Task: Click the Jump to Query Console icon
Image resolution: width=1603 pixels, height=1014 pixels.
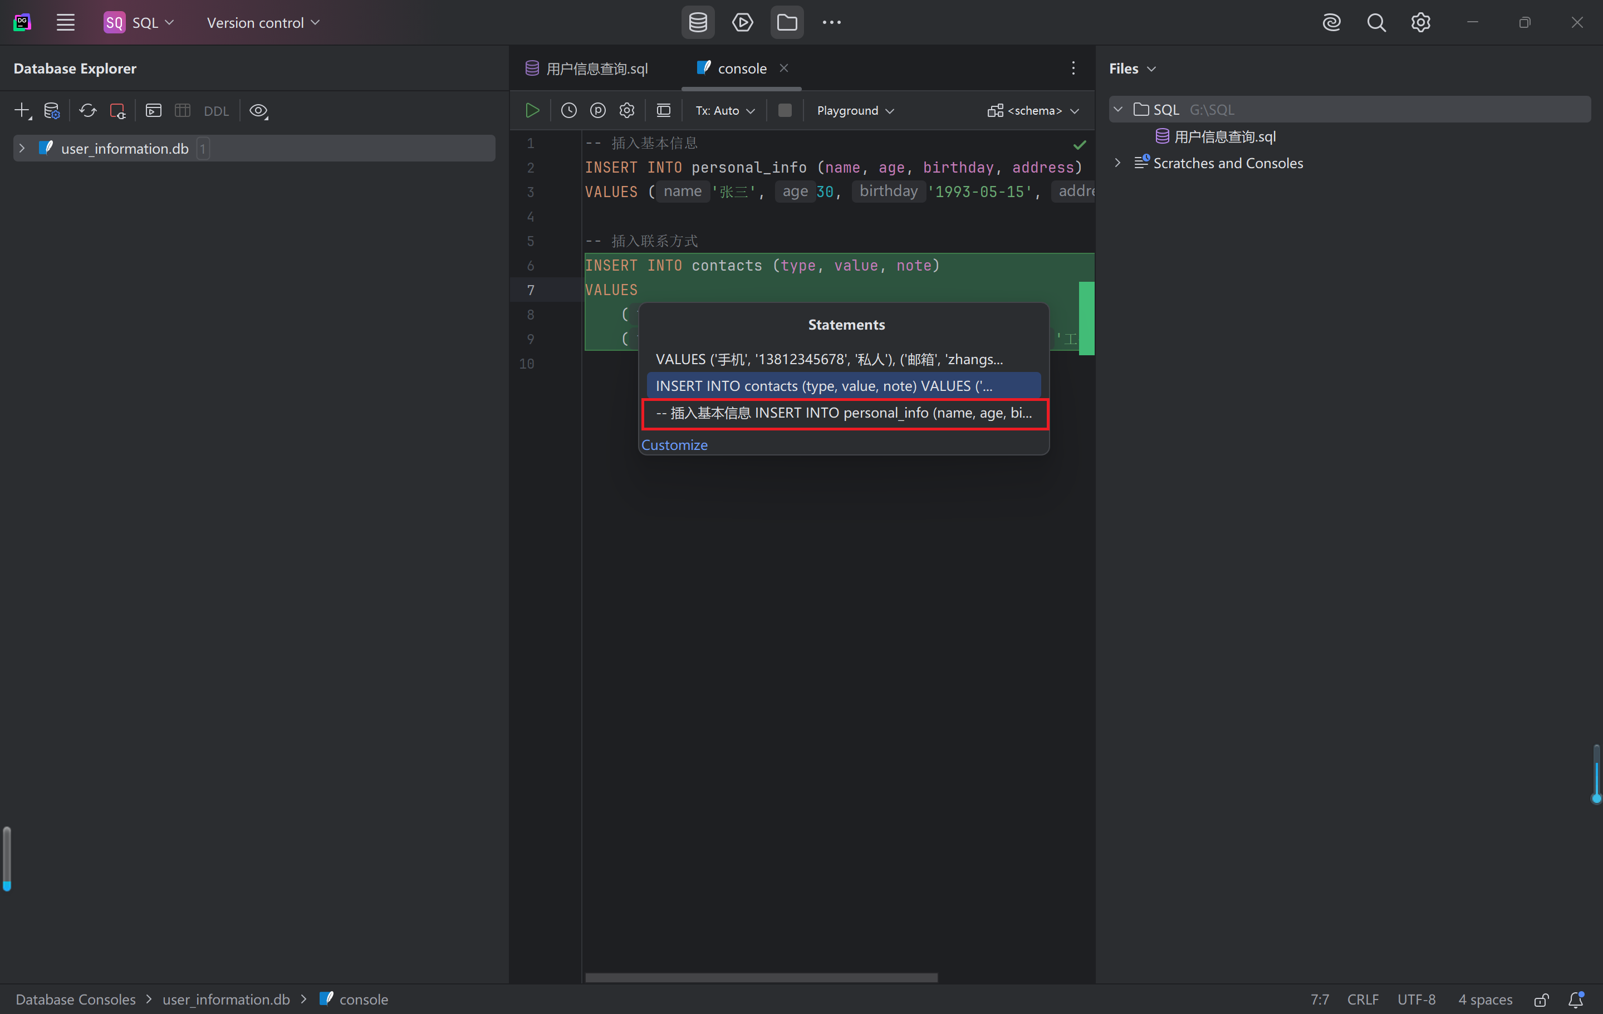Action: click(154, 110)
